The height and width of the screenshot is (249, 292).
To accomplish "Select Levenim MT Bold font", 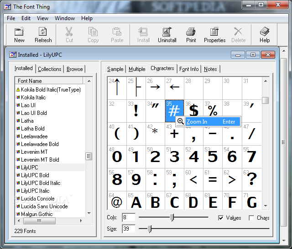I will tap(40, 160).
